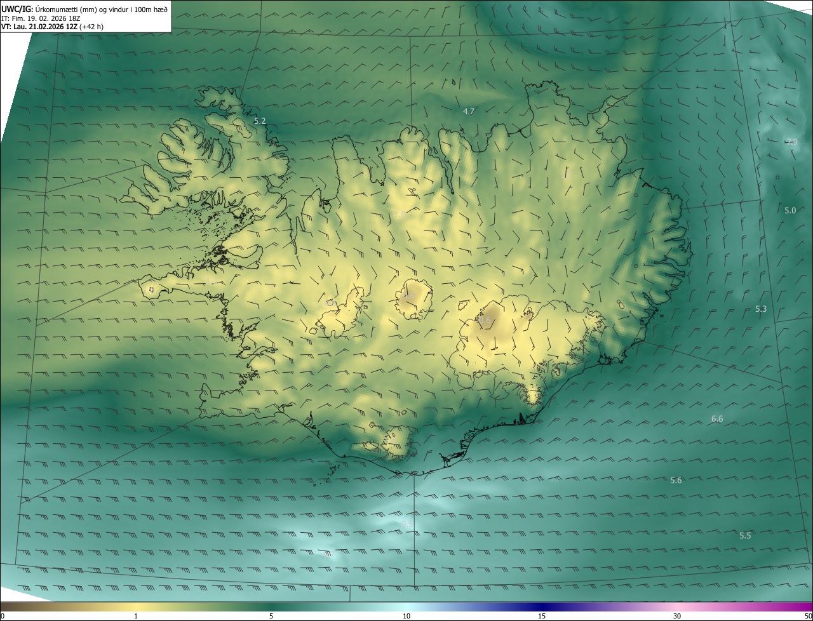Click the color scale tick label "50"
The image size is (813, 621).
coord(808,616)
